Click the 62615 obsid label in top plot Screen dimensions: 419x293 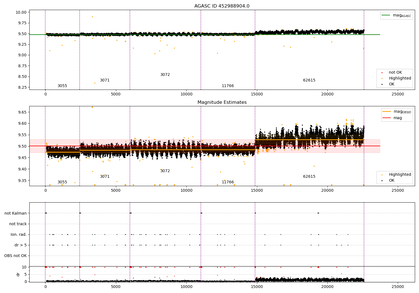pos(309,80)
